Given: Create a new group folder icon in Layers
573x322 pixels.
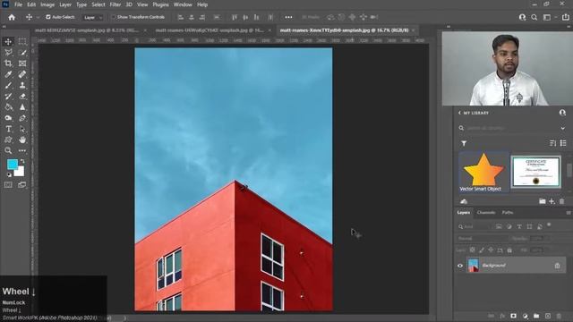Looking at the screenshot, I should 536,316.
